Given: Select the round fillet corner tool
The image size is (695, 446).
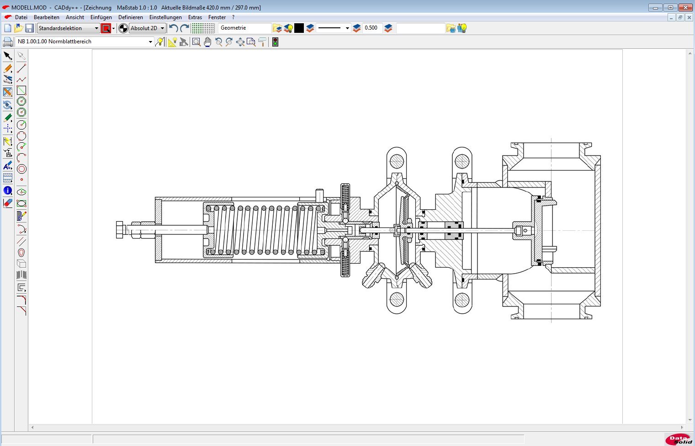Looking at the screenshot, I should [21, 300].
